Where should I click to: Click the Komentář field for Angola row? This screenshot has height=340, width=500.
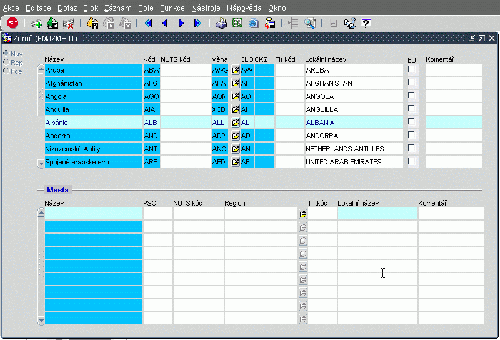point(454,96)
